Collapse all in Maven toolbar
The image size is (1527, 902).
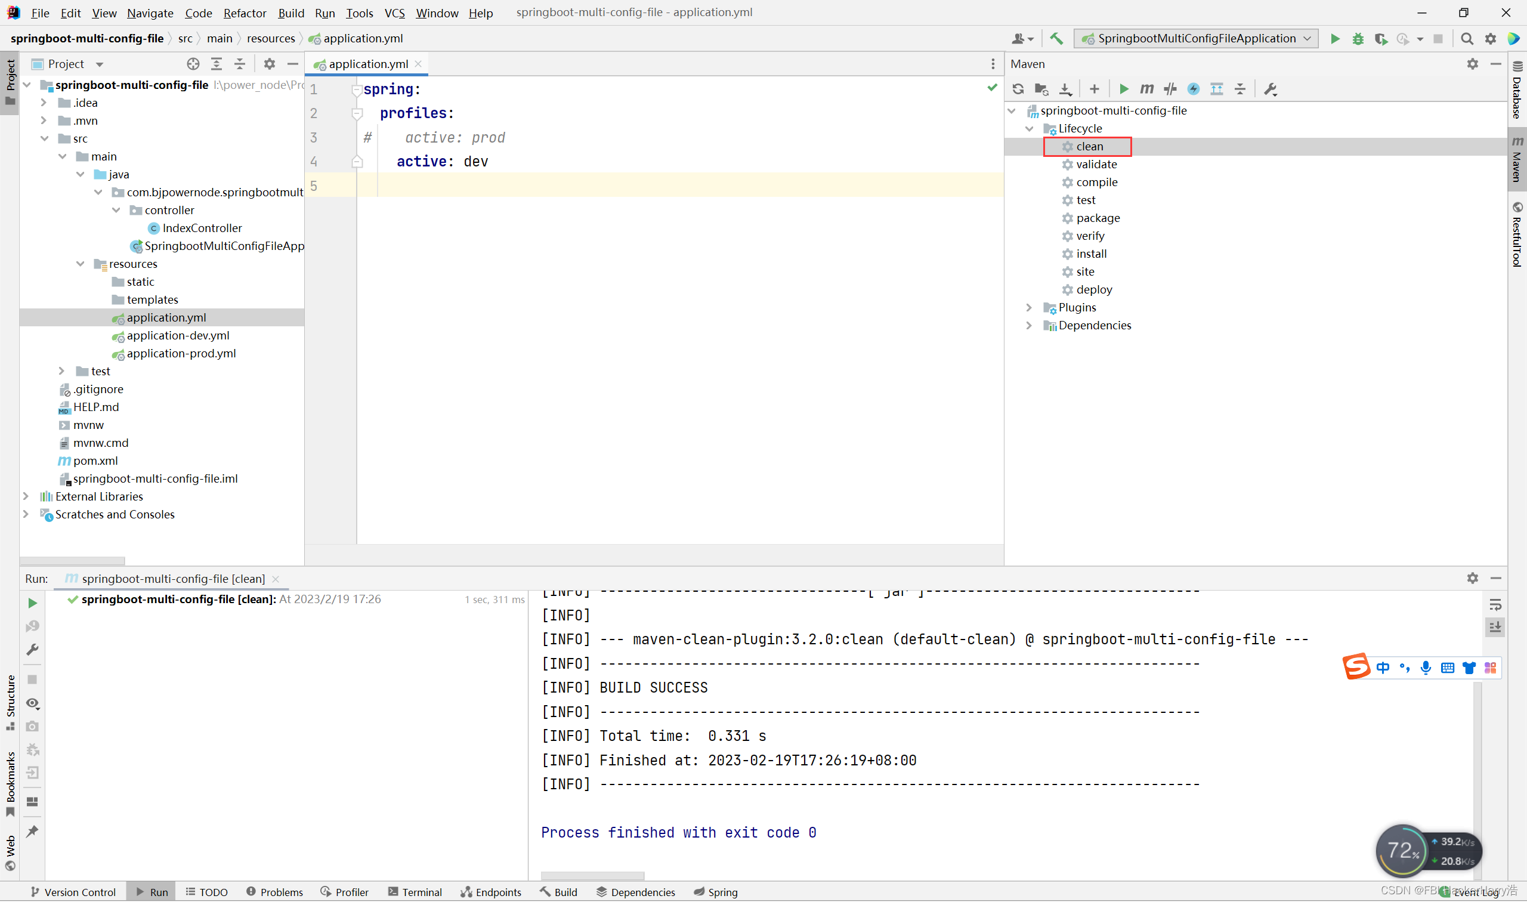pyautogui.click(x=1240, y=89)
